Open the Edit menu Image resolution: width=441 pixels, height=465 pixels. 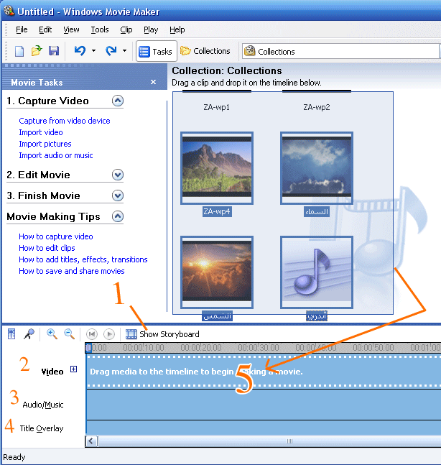tap(45, 29)
